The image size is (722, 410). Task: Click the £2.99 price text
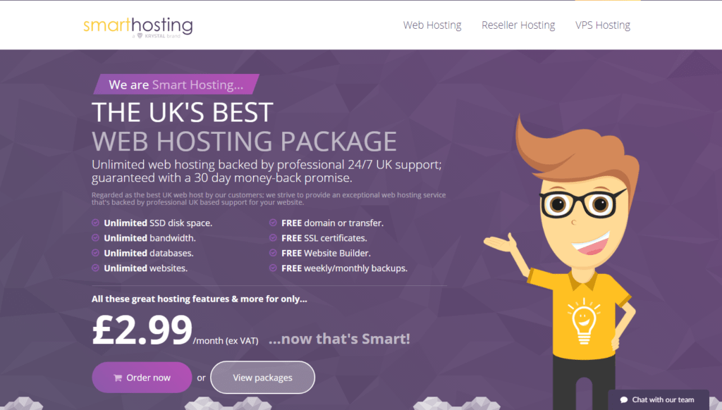pyautogui.click(x=142, y=330)
